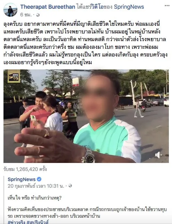The height and width of the screenshot is (224, 172).
Task: Open the #ข่าวจริง hashtag
Action: [x=16, y=222]
